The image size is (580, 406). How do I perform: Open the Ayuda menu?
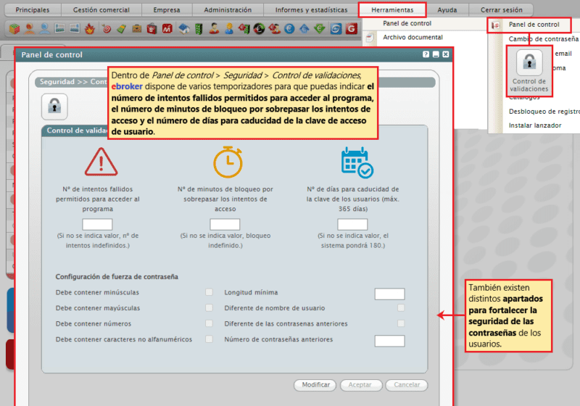pos(447,10)
